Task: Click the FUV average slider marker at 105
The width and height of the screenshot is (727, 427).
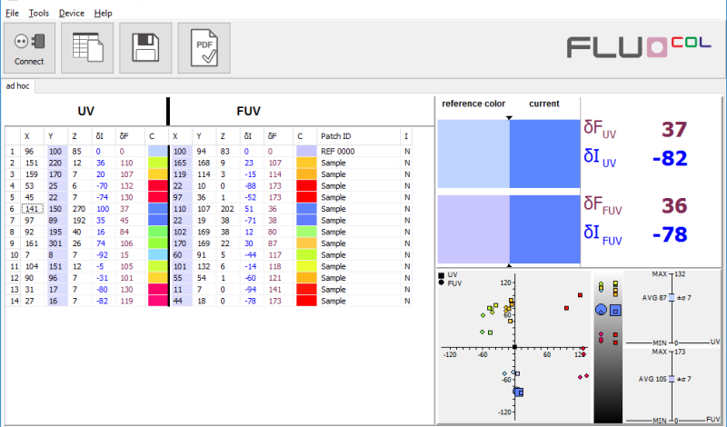Action: coord(672,379)
